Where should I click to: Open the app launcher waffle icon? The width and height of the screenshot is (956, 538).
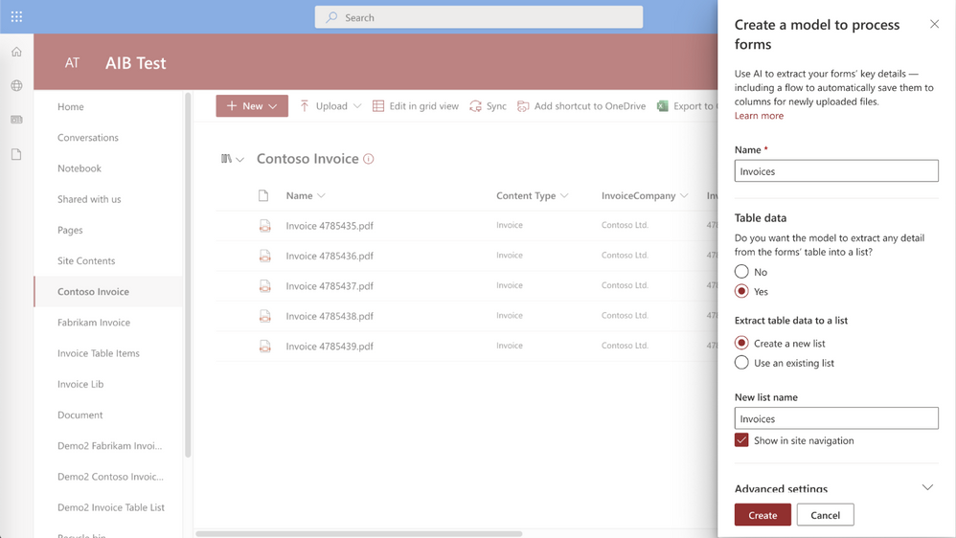16,16
